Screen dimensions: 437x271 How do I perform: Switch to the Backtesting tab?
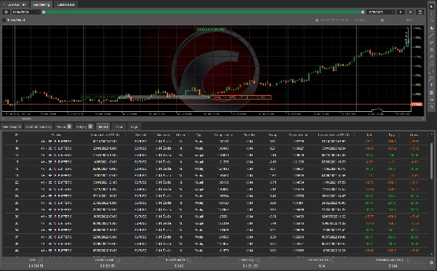pos(41,4)
